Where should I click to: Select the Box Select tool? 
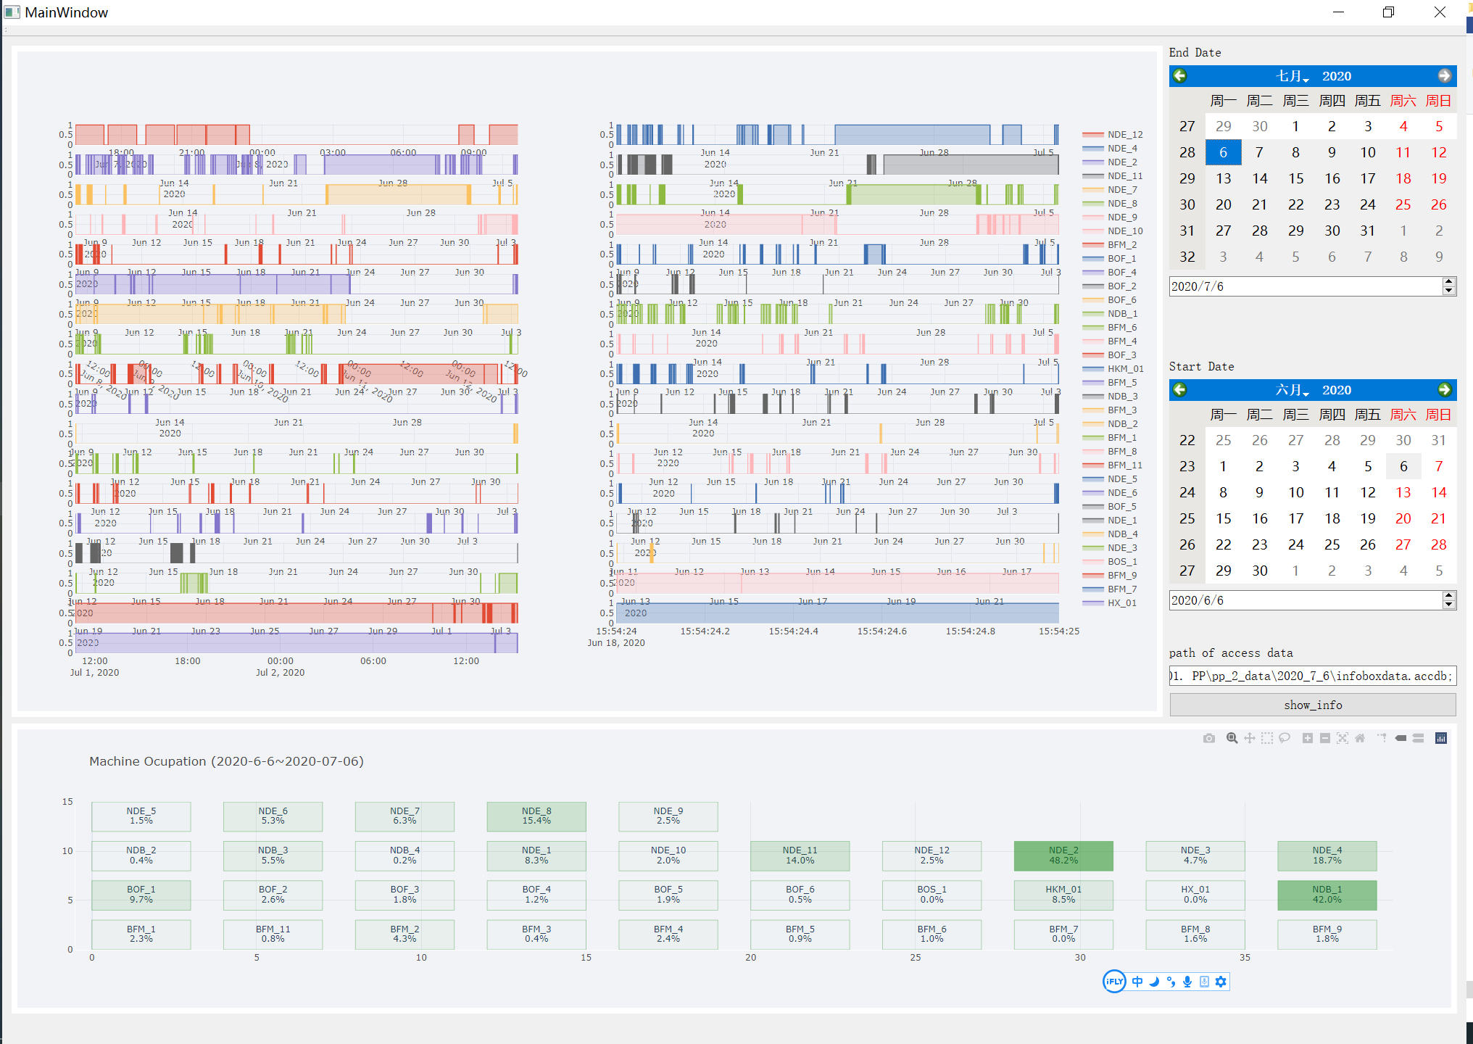tap(1266, 738)
